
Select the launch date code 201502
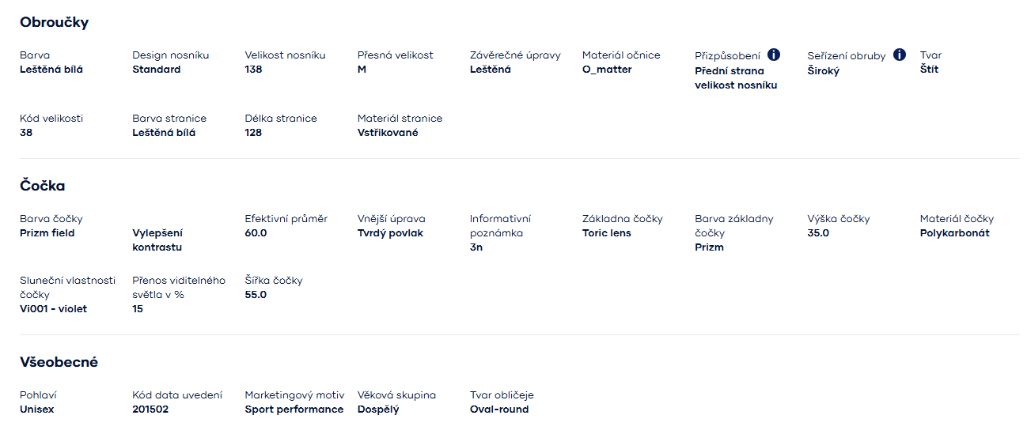click(x=150, y=409)
